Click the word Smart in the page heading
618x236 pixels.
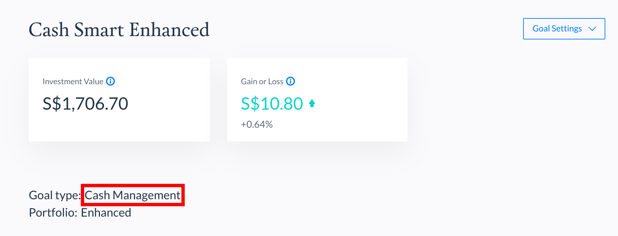(x=99, y=30)
